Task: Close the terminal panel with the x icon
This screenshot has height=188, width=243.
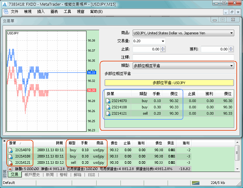Action: [4, 141]
